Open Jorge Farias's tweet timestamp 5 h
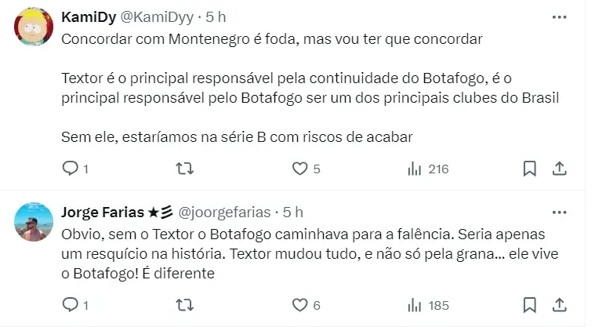The height and width of the screenshot is (327, 606). (293, 212)
